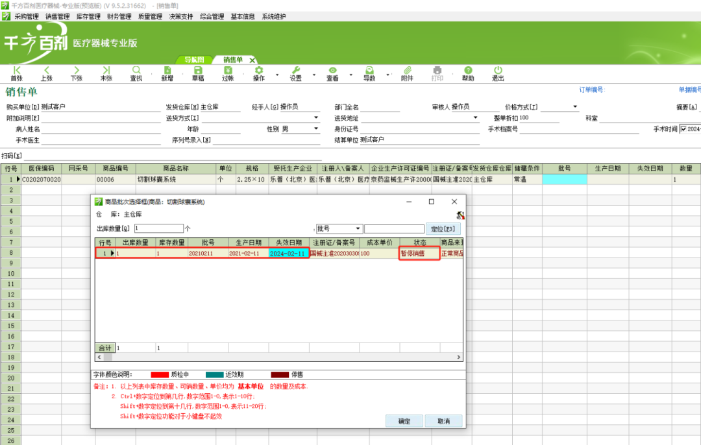Click the 查找 search toolbar icon

[136, 73]
